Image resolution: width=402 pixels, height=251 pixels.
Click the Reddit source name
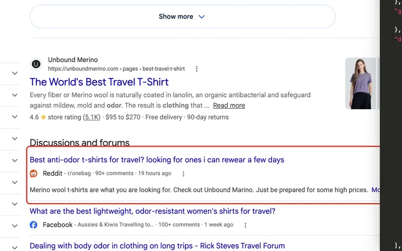click(52, 173)
